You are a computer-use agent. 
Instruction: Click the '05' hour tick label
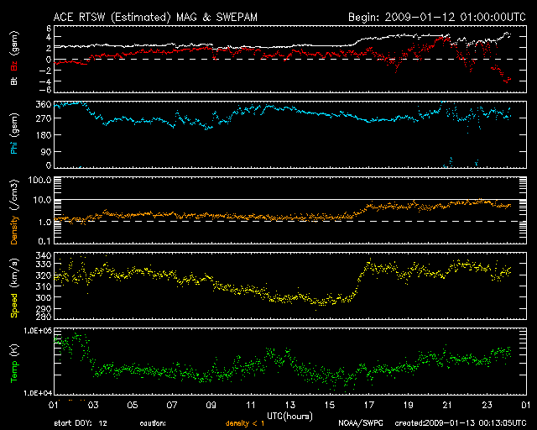pos(133,405)
